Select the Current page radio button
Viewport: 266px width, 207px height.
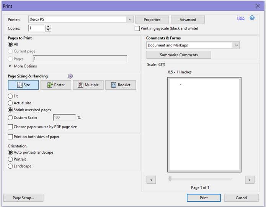10,51
